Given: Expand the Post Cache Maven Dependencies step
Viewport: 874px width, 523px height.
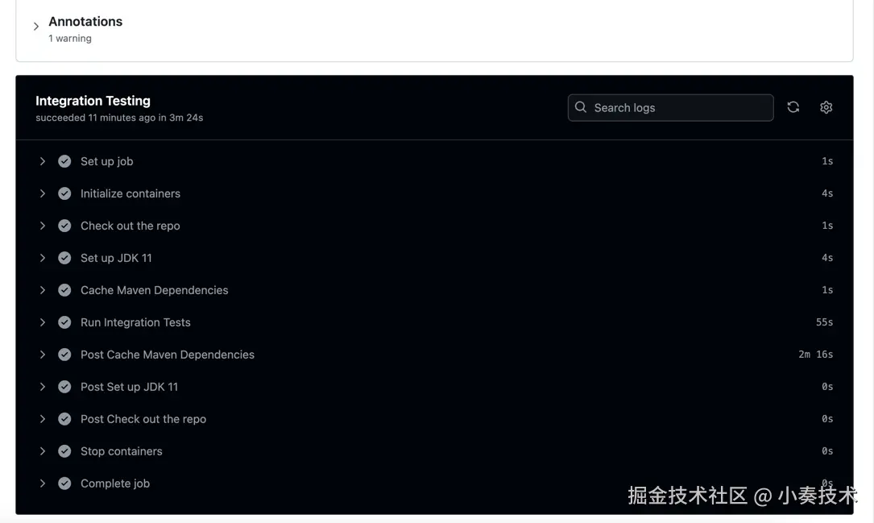Looking at the screenshot, I should point(43,355).
